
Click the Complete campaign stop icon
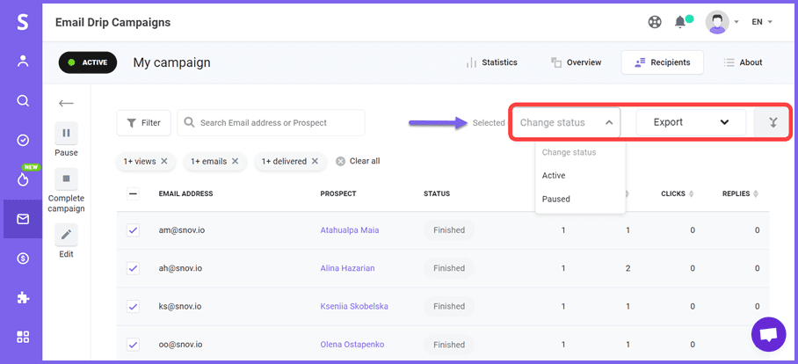(67, 179)
